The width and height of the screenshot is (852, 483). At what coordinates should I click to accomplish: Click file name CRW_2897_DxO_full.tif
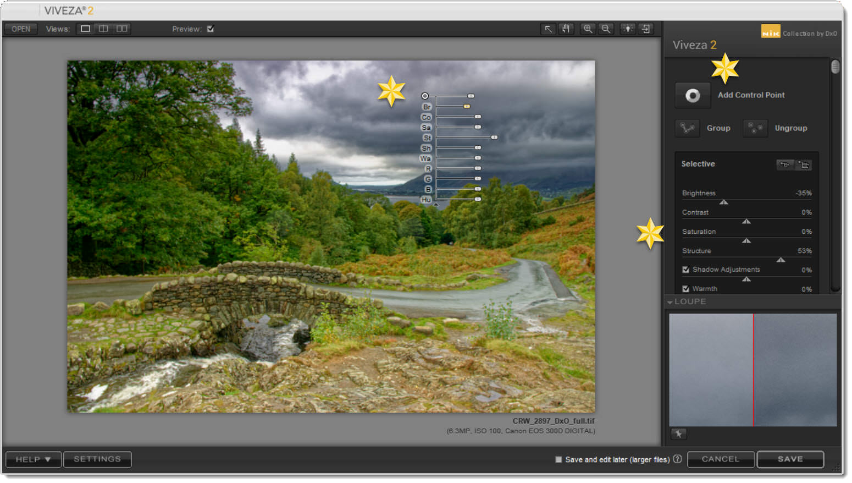tap(554, 421)
